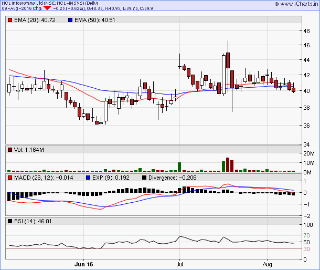Click the 36 price axis label

(x=306, y=126)
